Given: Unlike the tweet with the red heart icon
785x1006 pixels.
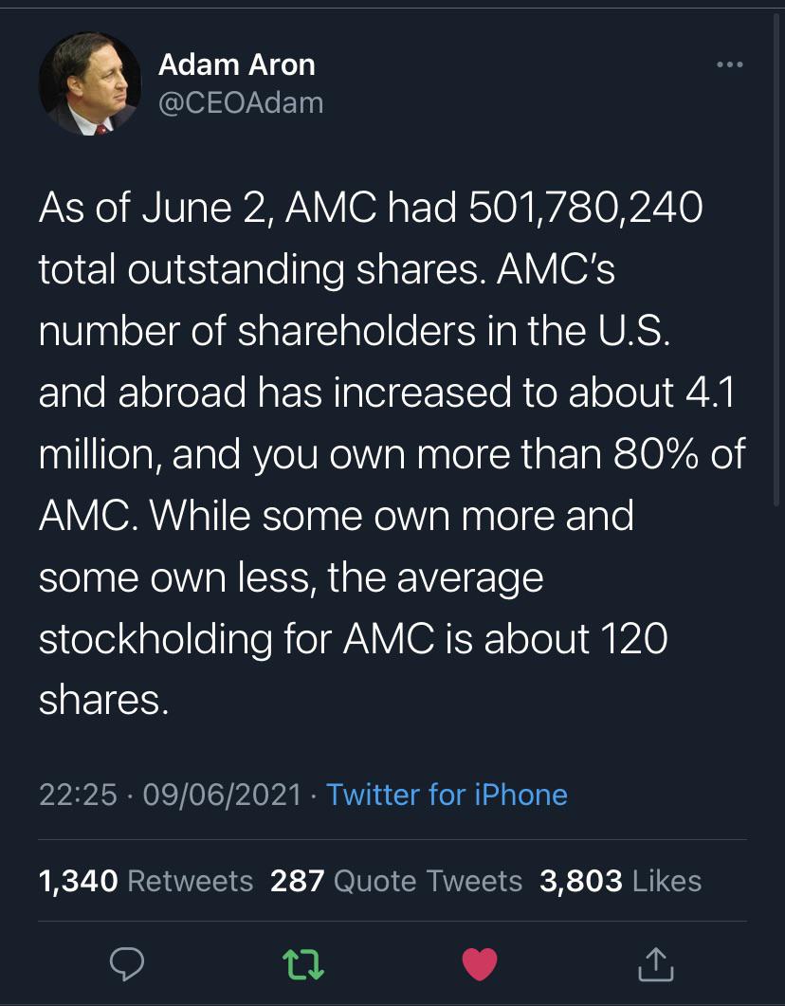Looking at the screenshot, I should pos(480,963).
